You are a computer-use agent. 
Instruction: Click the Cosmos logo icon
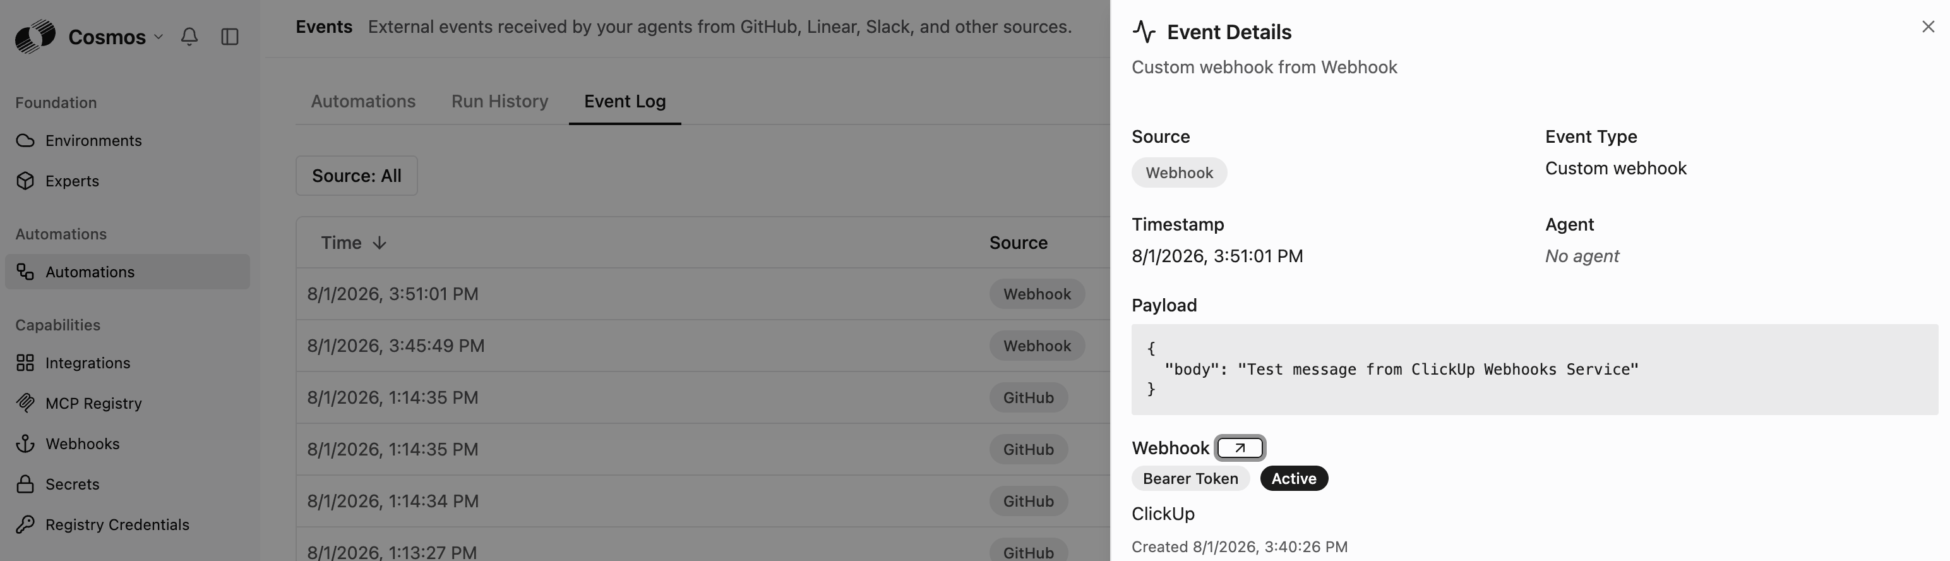click(x=35, y=37)
